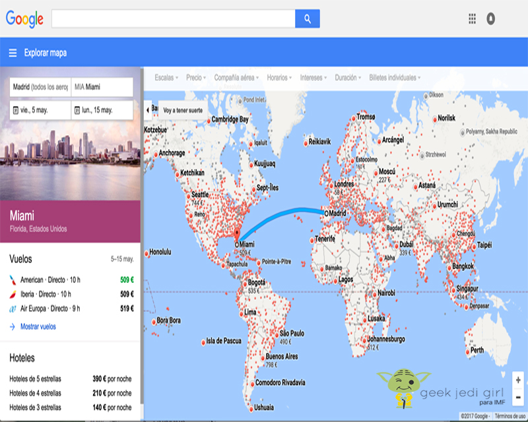Click the Google logo
Screen dimensions: 528x422
(x=24, y=19)
